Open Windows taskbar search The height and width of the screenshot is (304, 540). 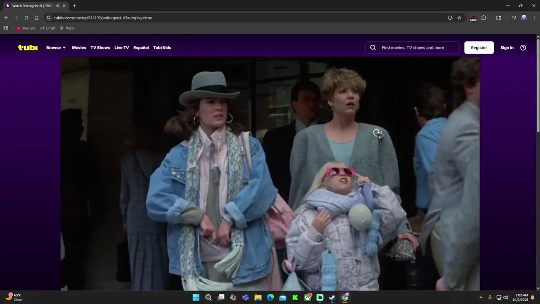pos(208,297)
